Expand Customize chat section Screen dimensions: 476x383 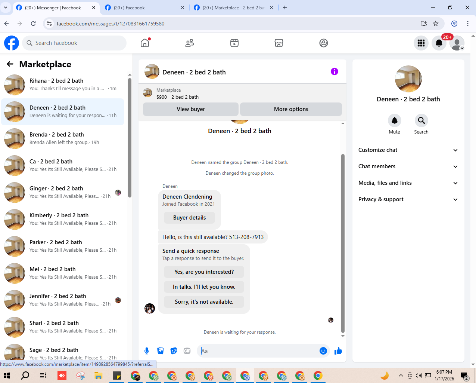[x=408, y=150]
